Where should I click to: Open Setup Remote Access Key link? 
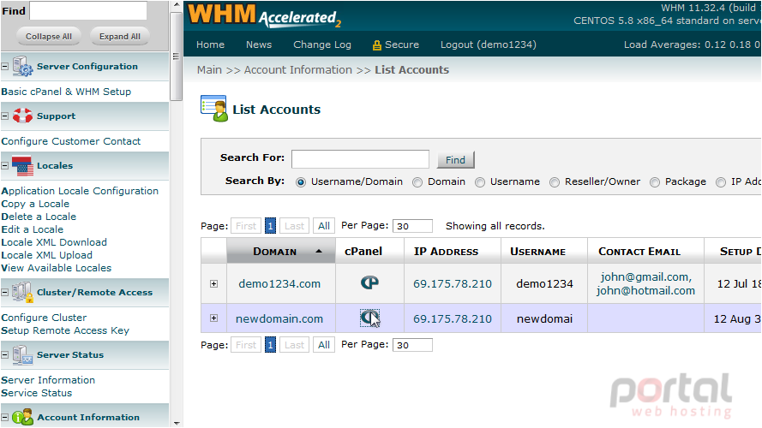coord(65,330)
